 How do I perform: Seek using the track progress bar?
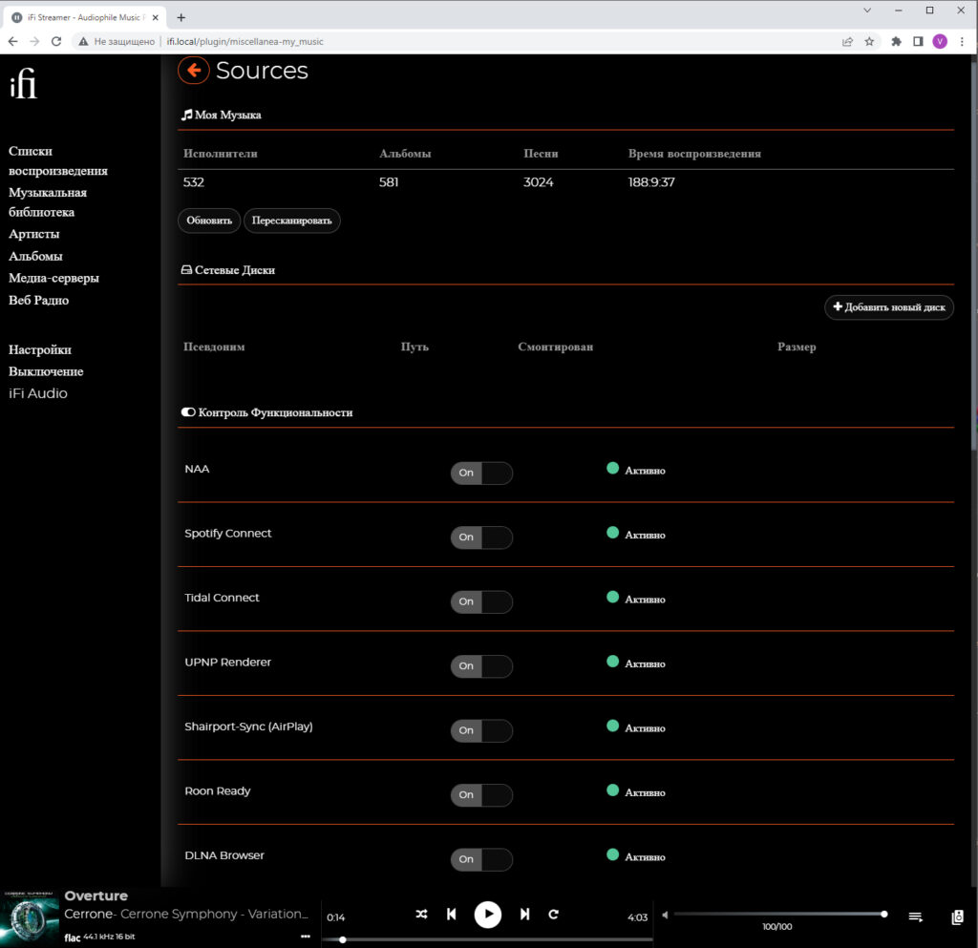(487, 939)
